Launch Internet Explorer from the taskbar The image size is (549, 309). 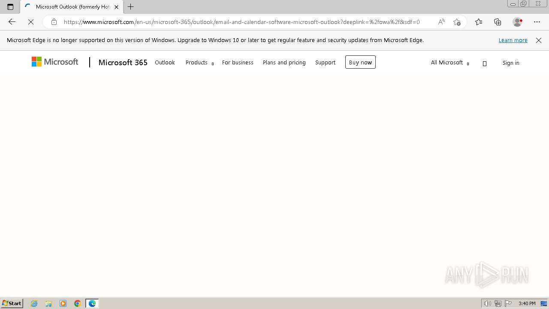pyautogui.click(x=34, y=303)
